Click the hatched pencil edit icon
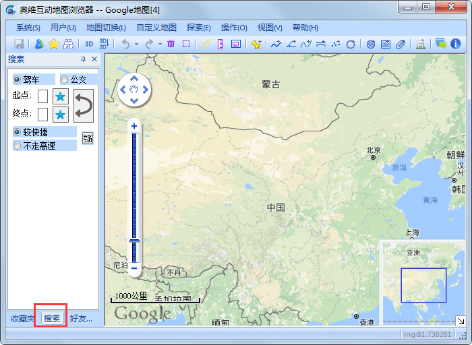This screenshot has width=472, height=345. 401,44
